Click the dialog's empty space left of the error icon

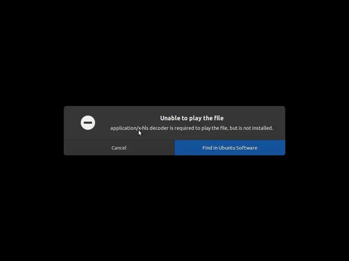point(72,123)
